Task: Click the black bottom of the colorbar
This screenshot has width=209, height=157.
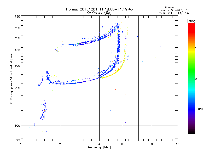Action: (x=191, y=132)
